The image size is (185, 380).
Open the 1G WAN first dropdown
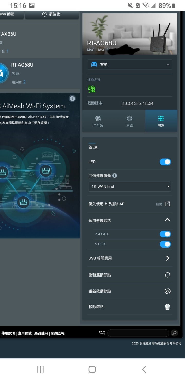129,187
